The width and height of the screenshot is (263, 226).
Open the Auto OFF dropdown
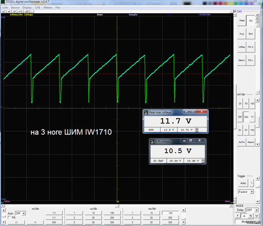point(21,213)
